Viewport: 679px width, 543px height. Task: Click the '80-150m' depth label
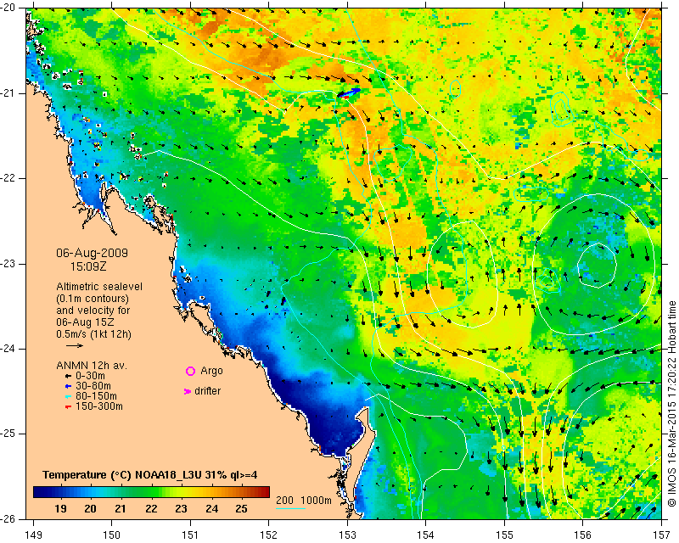[x=96, y=395]
